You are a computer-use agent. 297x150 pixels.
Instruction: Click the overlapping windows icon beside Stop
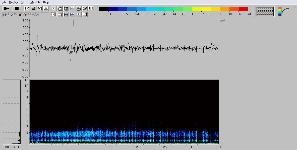pyautogui.click(x=27, y=9)
